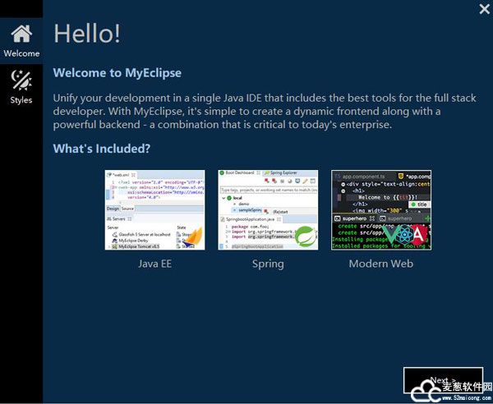Image resolution: width=493 pixels, height=404 pixels.
Task: Select the Styles sidebar label
Action: [x=21, y=100]
